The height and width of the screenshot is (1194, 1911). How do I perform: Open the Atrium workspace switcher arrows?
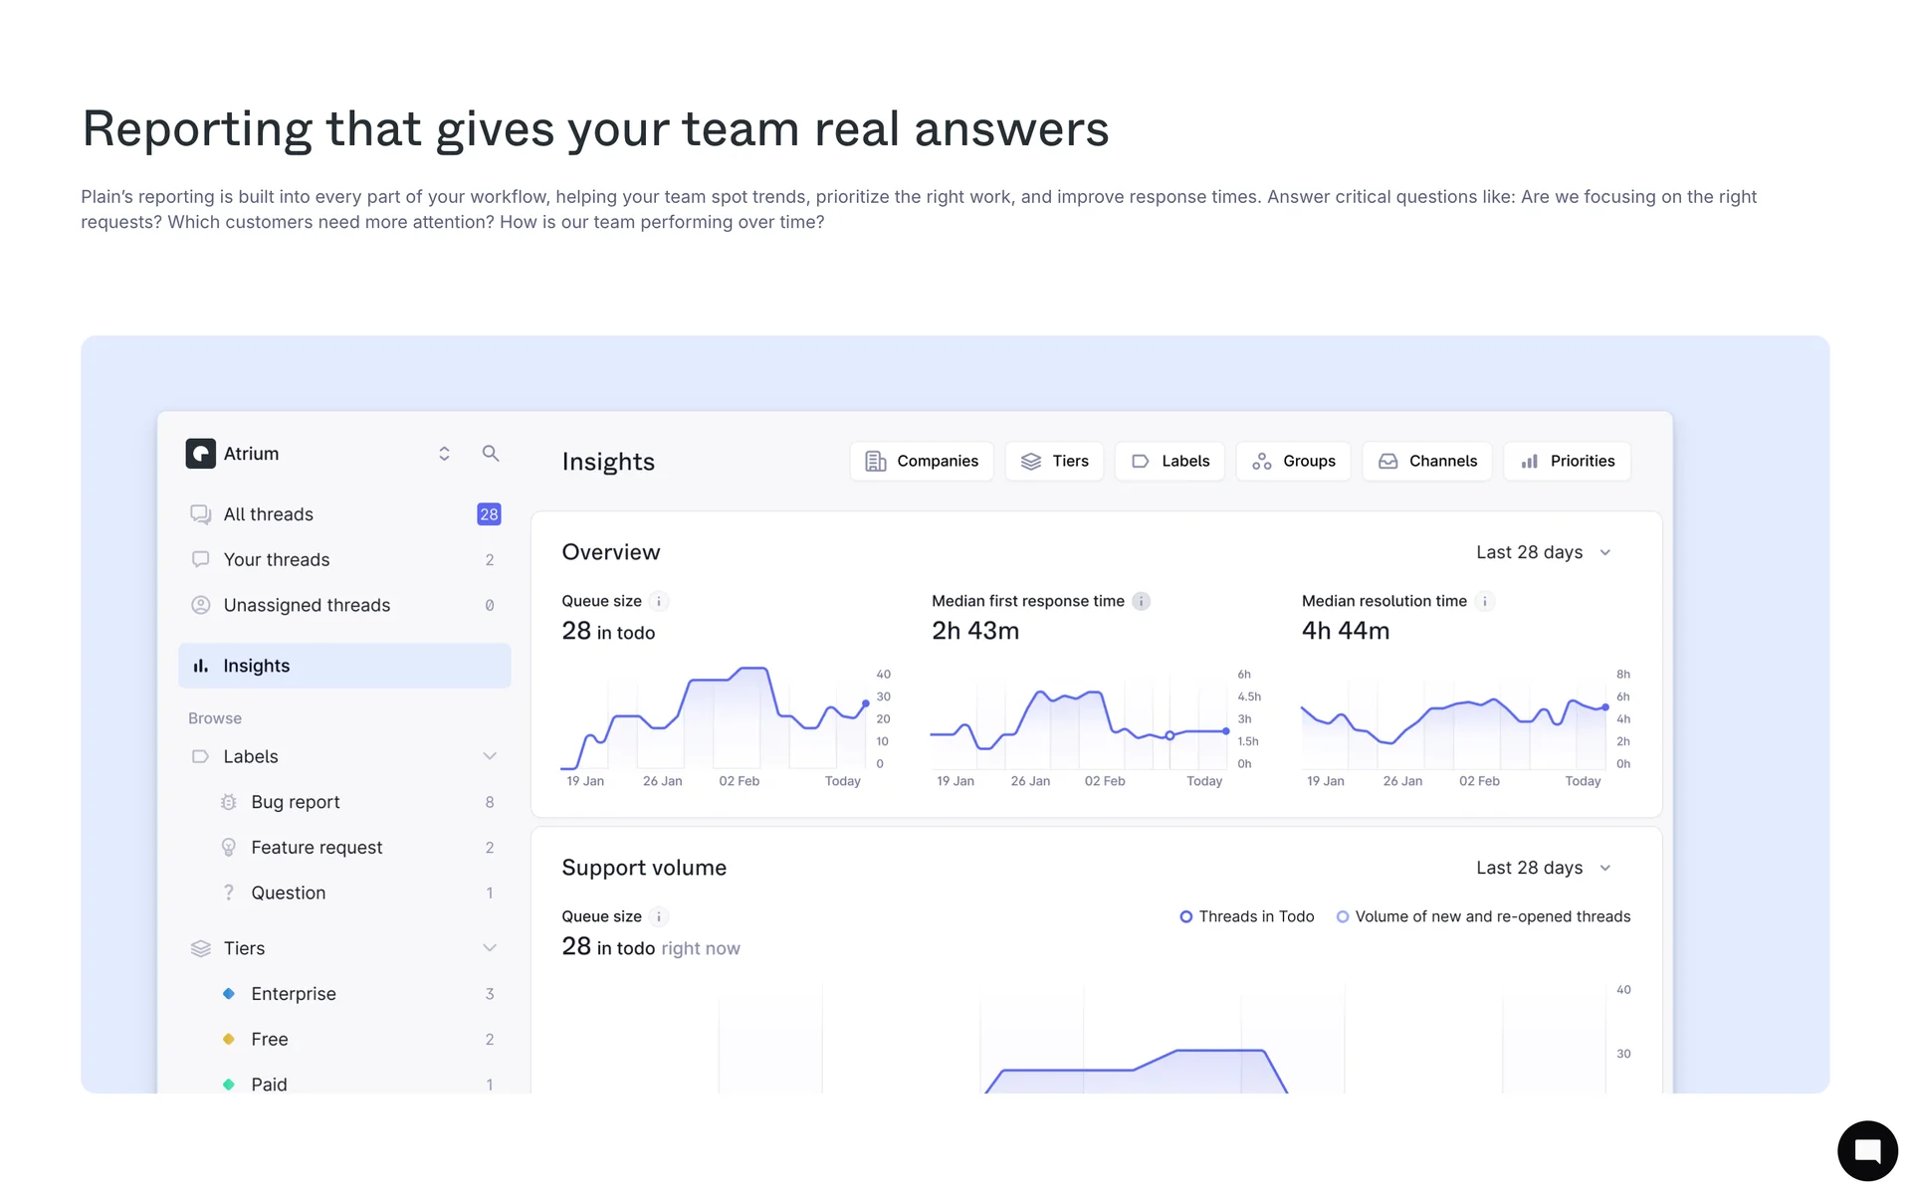[x=444, y=454]
